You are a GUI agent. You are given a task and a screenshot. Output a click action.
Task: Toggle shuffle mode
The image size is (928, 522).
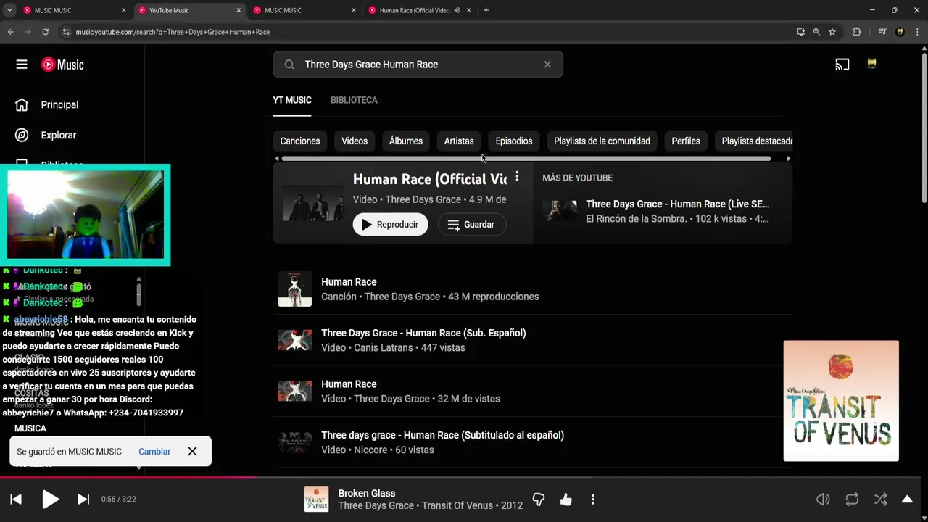880,499
